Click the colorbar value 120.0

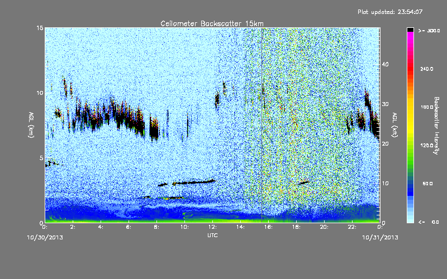click(x=427, y=145)
